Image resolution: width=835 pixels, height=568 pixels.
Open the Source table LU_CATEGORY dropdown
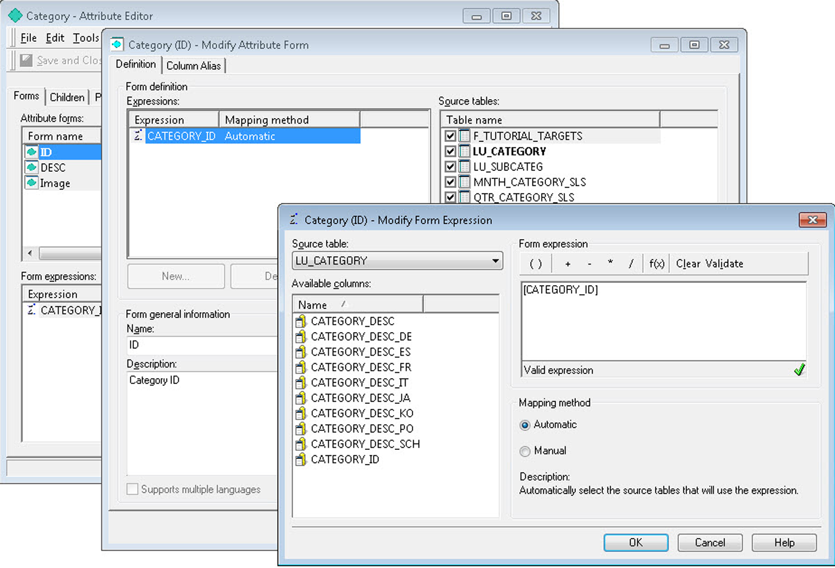pos(495,261)
